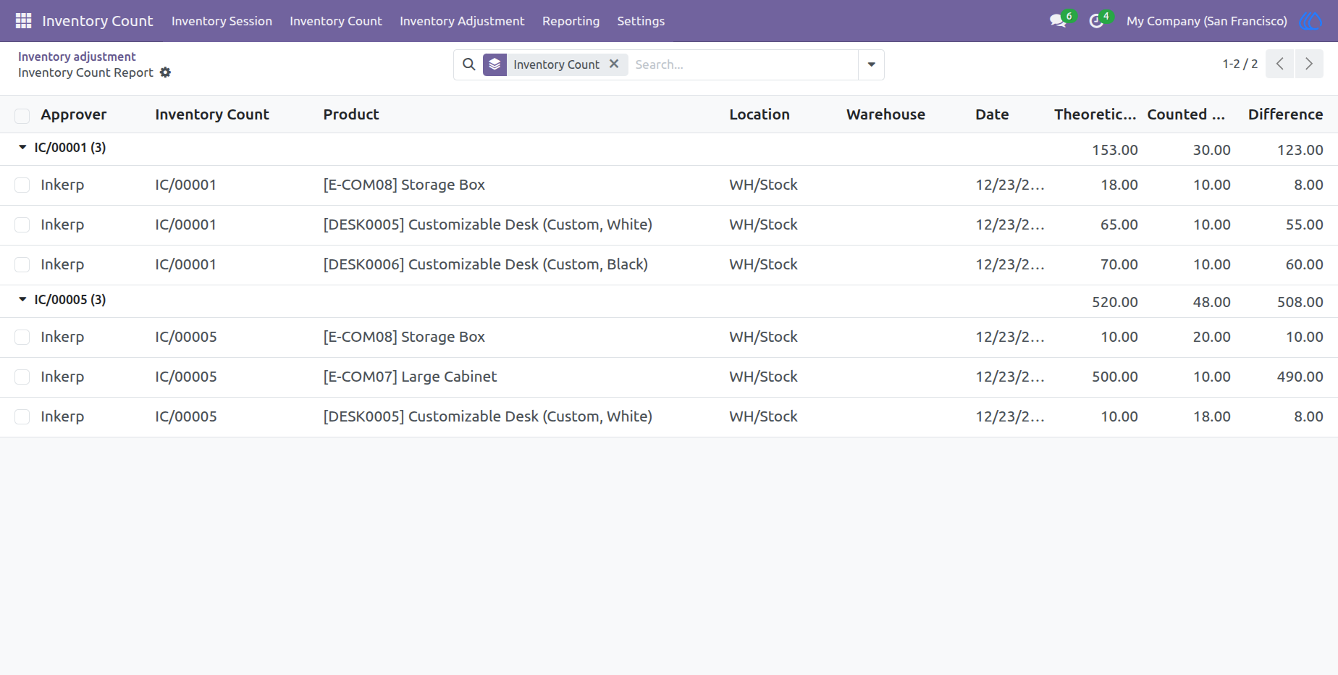This screenshot has height=675, width=1338.
Task: Click the 1-2 / 2 pager counter
Action: point(1240,64)
